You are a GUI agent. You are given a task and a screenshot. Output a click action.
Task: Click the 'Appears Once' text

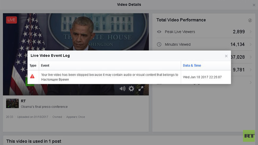[75, 117]
